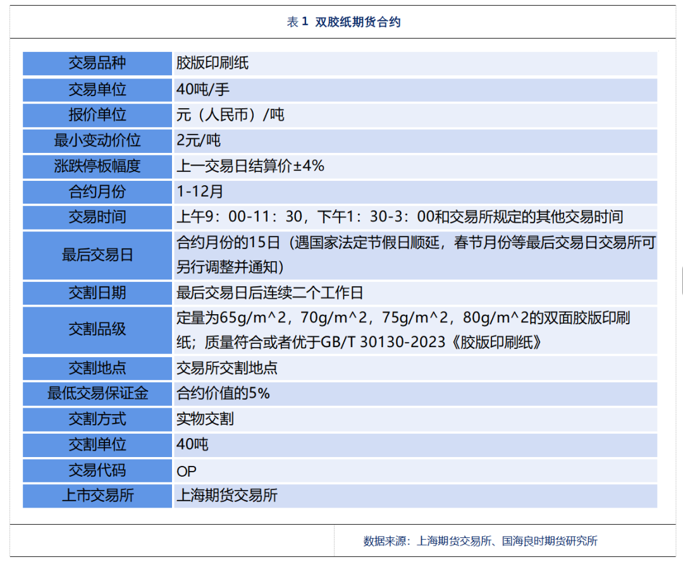Select the '最后交易日' label cell
Viewport: 683px width, 562px height.
coord(97,255)
